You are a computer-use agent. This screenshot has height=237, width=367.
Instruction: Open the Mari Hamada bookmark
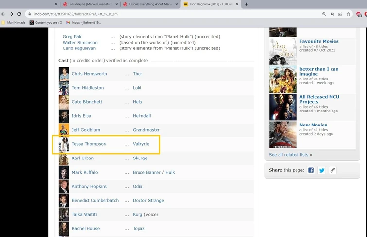[x=14, y=23]
